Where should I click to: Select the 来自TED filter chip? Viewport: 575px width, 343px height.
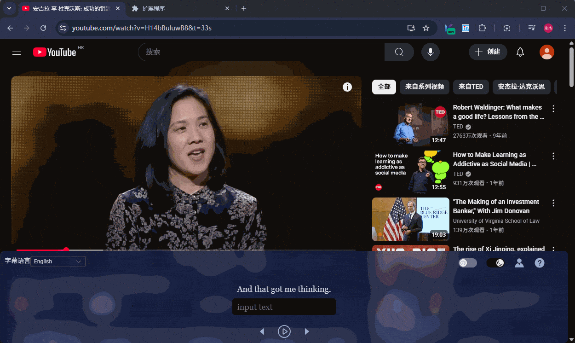471,87
